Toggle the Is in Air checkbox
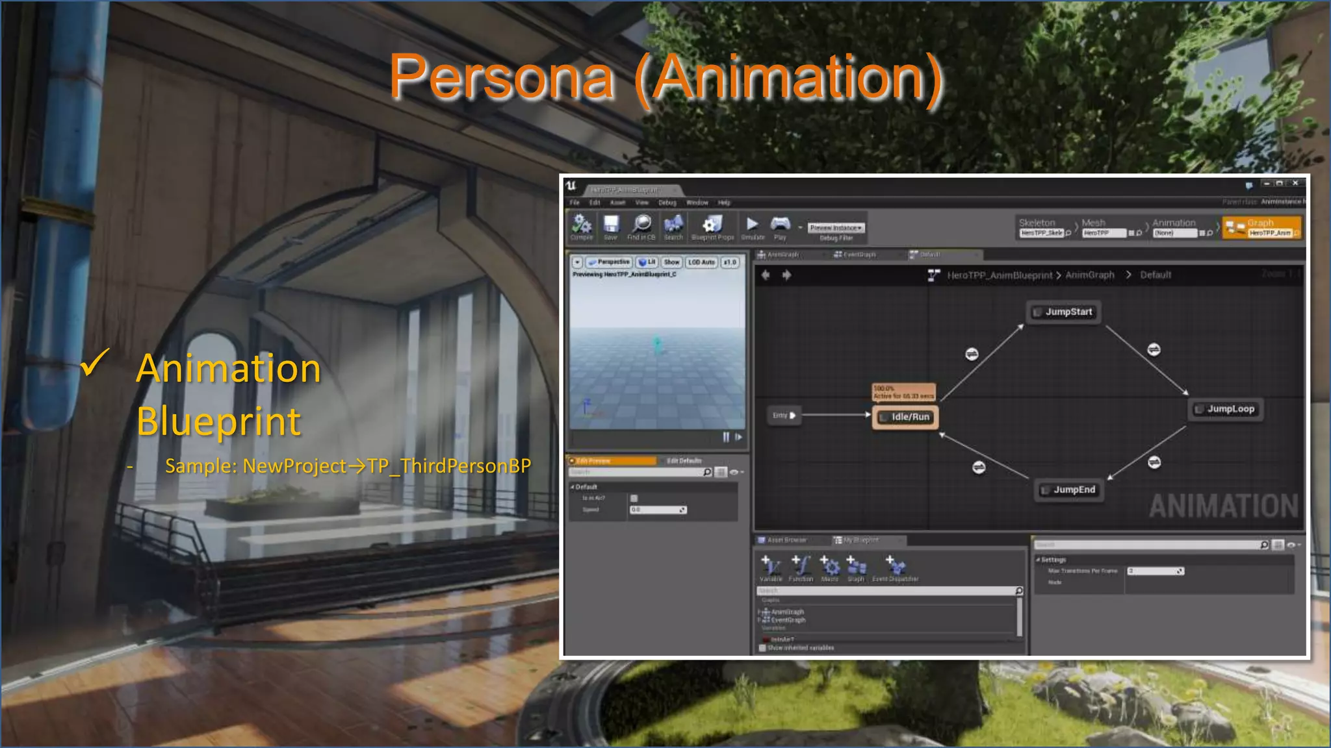This screenshot has height=748, width=1331. [634, 498]
